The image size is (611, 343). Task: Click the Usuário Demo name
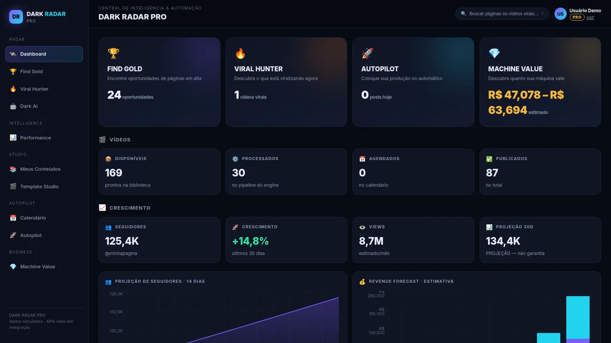[x=585, y=10]
